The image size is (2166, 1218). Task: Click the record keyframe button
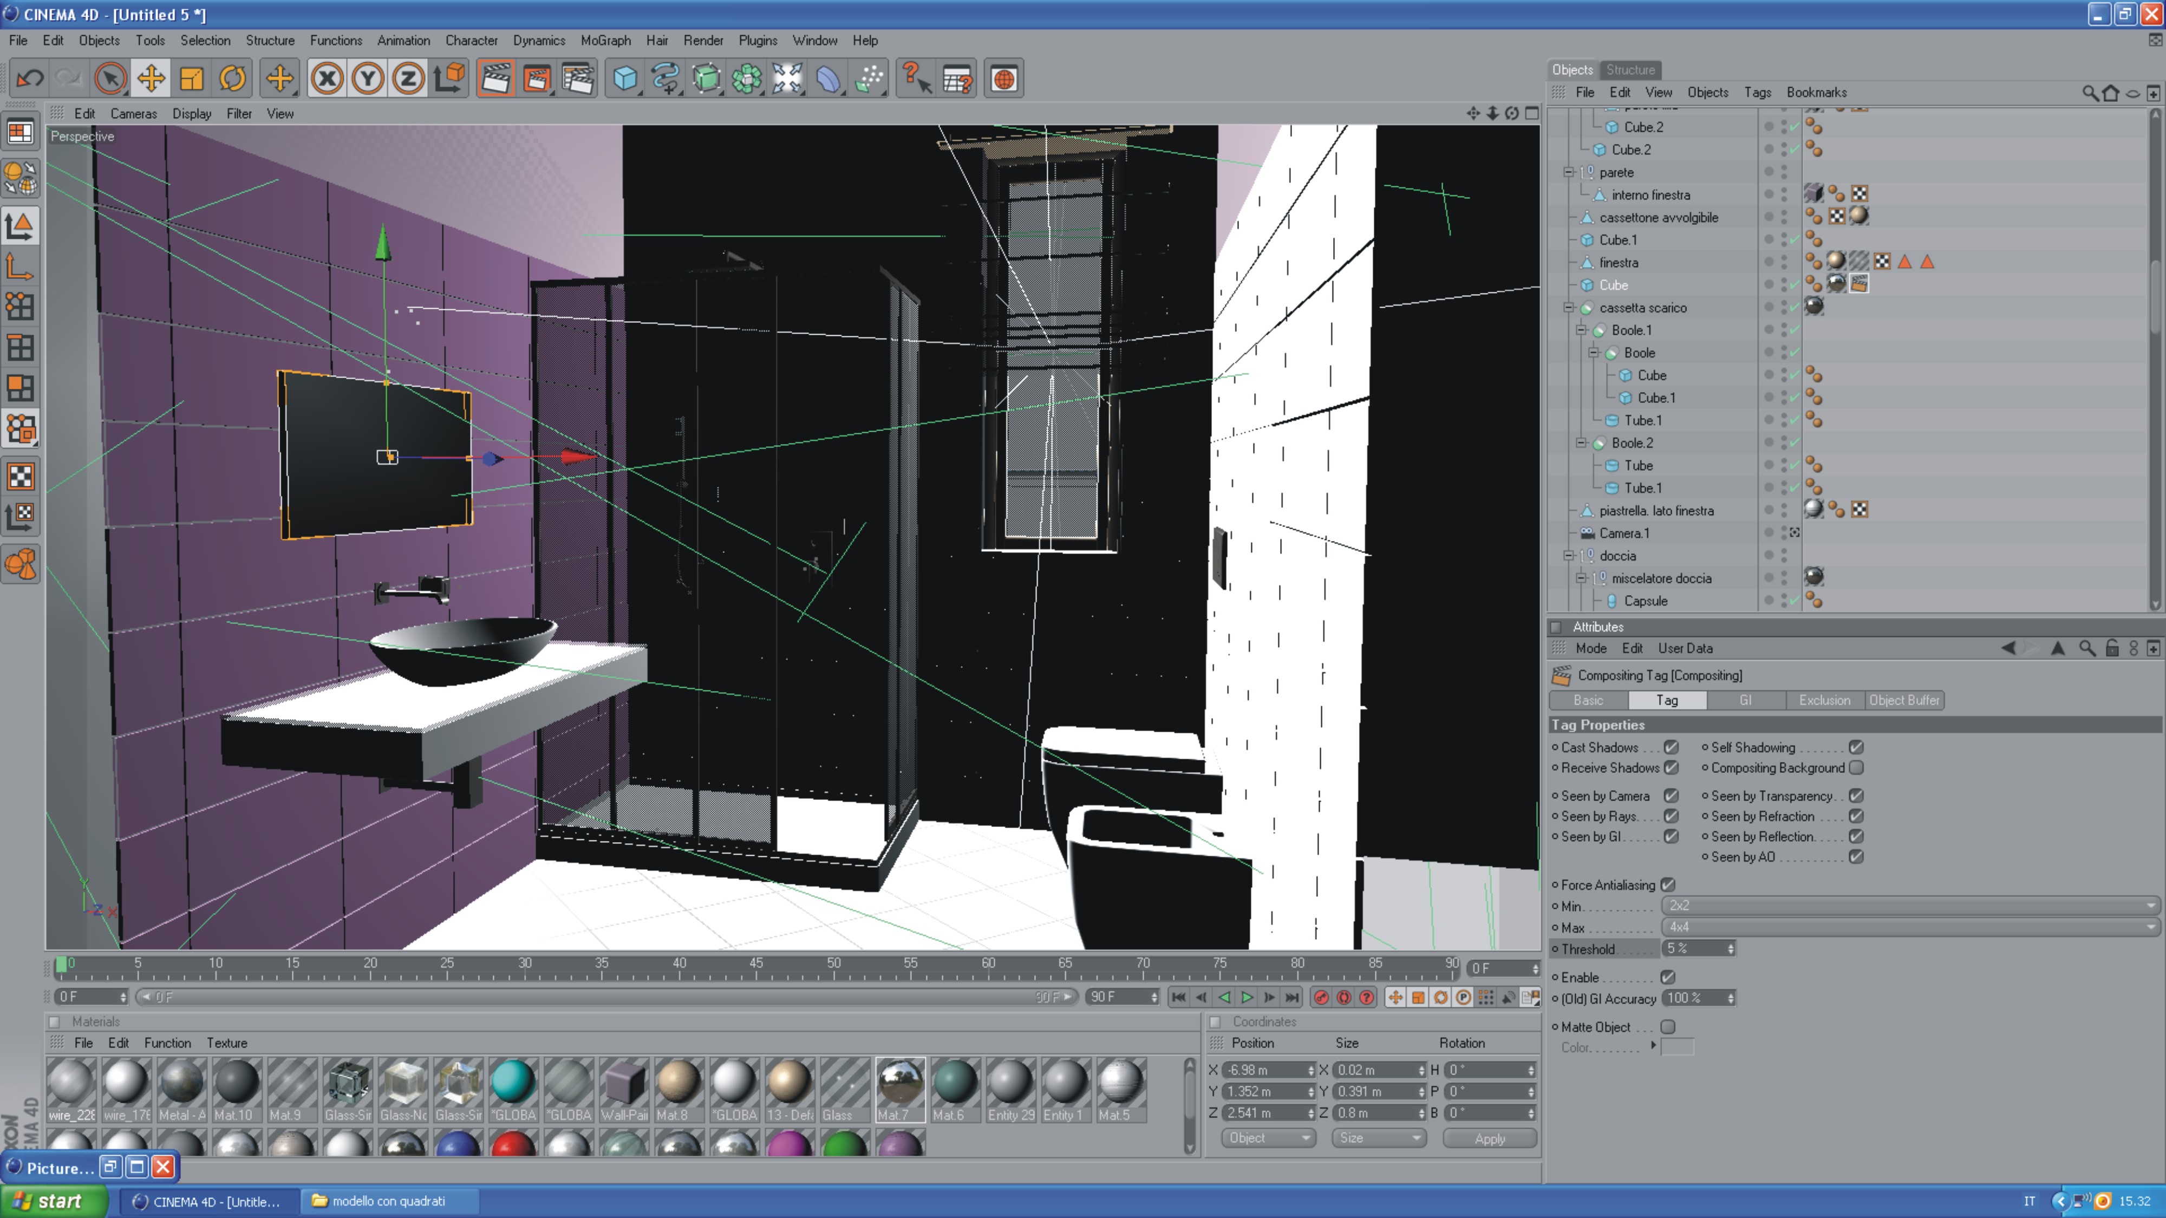(1321, 998)
